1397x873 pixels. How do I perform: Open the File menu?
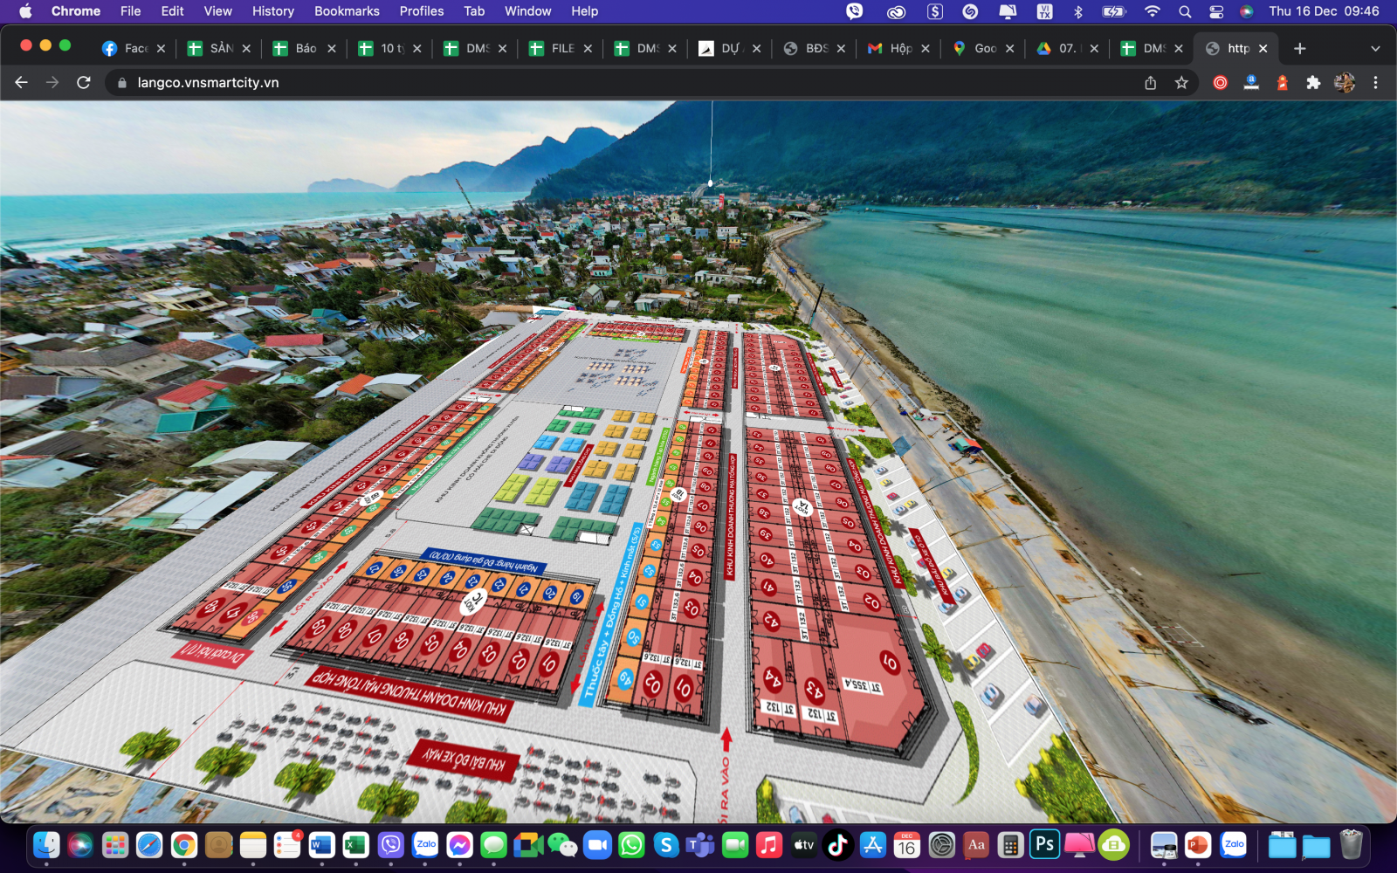coord(131,11)
